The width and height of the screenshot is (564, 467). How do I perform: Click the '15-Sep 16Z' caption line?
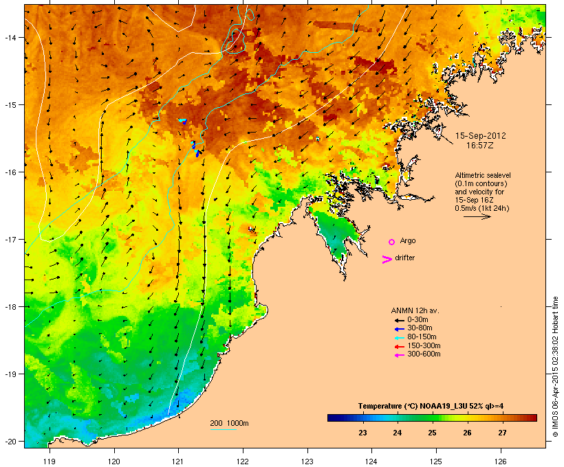474,200
